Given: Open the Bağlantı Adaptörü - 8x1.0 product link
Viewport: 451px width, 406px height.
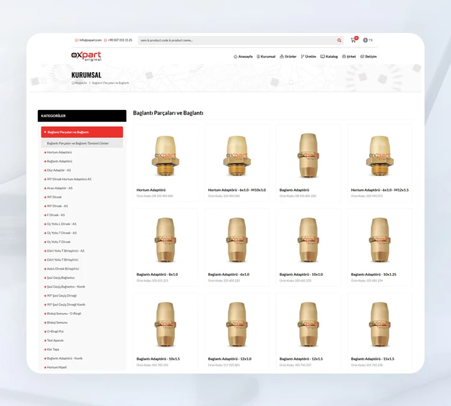Looking at the screenshot, I should (157, 274).
